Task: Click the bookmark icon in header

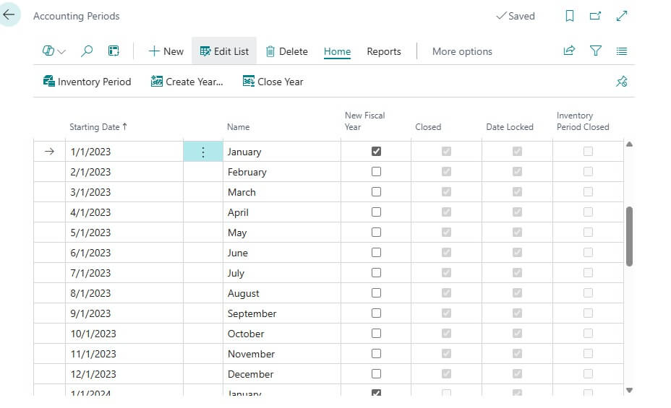Action: click(570, 16)
